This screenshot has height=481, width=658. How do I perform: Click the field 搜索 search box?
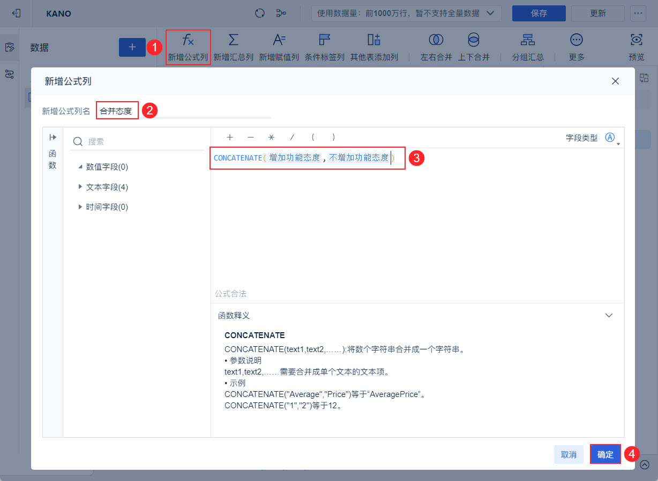click(x=138, y=141)
